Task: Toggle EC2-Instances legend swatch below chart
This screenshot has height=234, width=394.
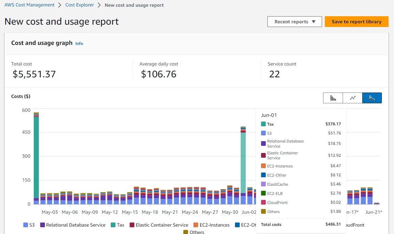Action: coord(196,225)
